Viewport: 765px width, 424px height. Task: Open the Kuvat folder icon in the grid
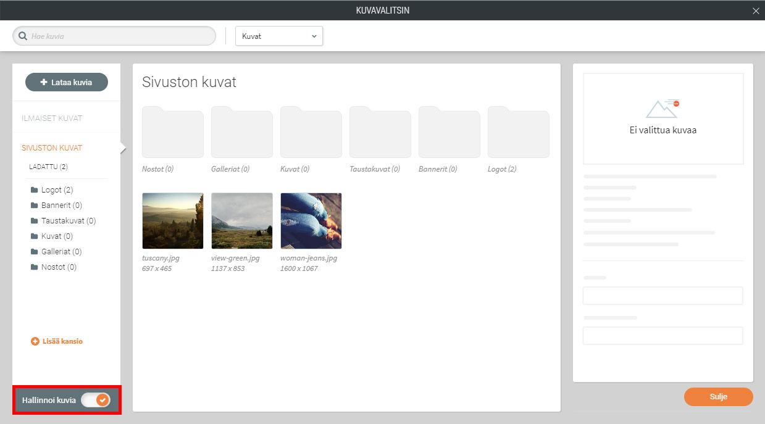(x=311, y=132)
